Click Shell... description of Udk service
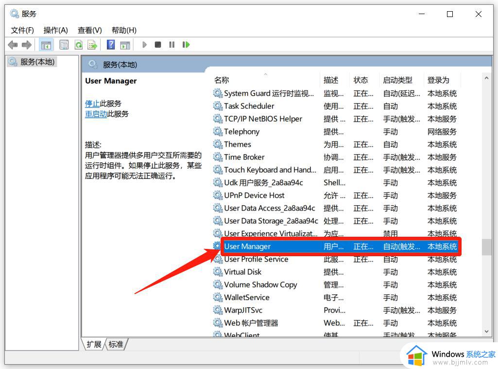 click(x=334, y=182)
